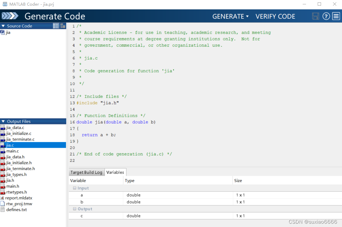This screenshot has height=227, width=342.
Task: Collapse the Output Files panel
Action: [3, 121]
